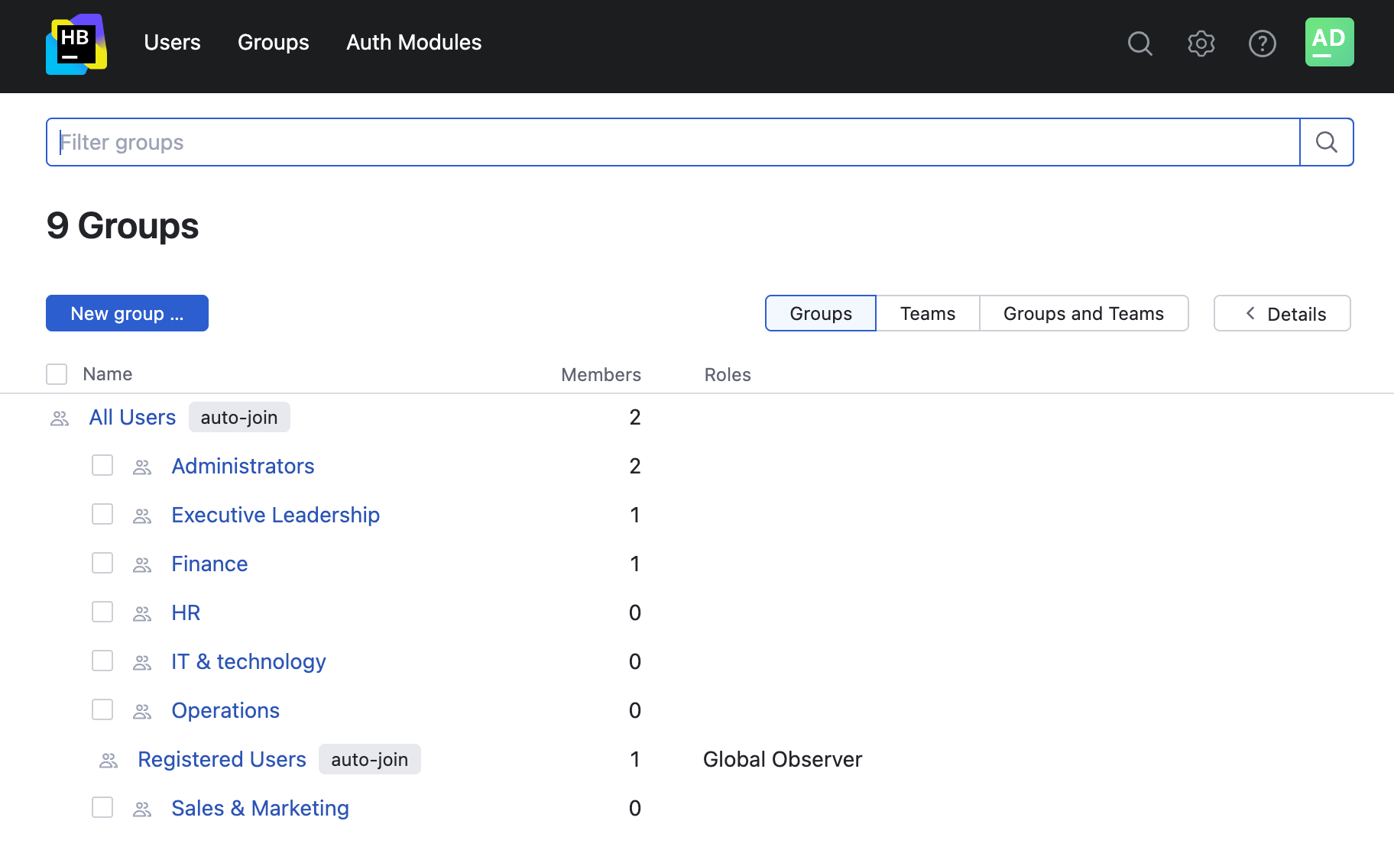
Task: Open the settings gear menu
Action: click(1201, 44)
